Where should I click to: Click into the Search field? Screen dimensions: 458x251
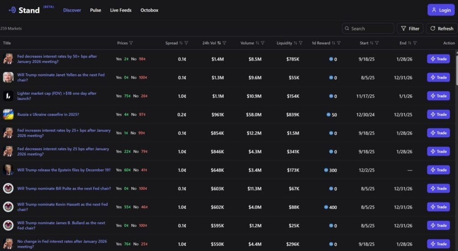pyautogui.click(x=368, y=28)
